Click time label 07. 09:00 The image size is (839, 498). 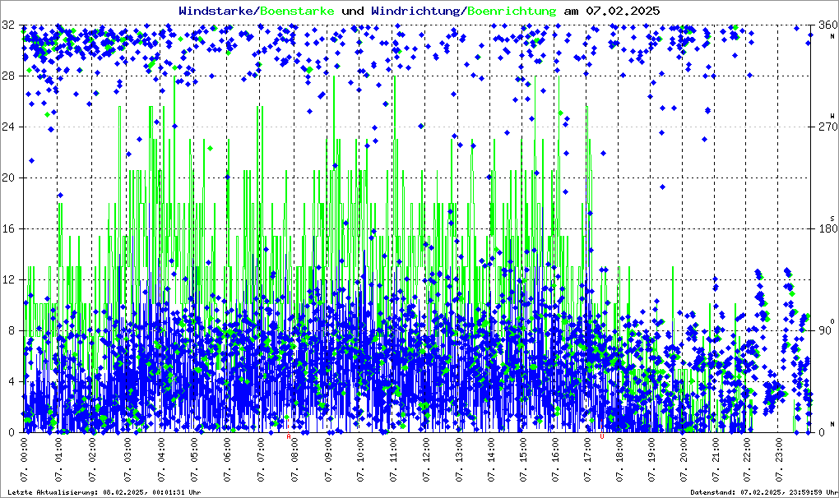[328, 460]
